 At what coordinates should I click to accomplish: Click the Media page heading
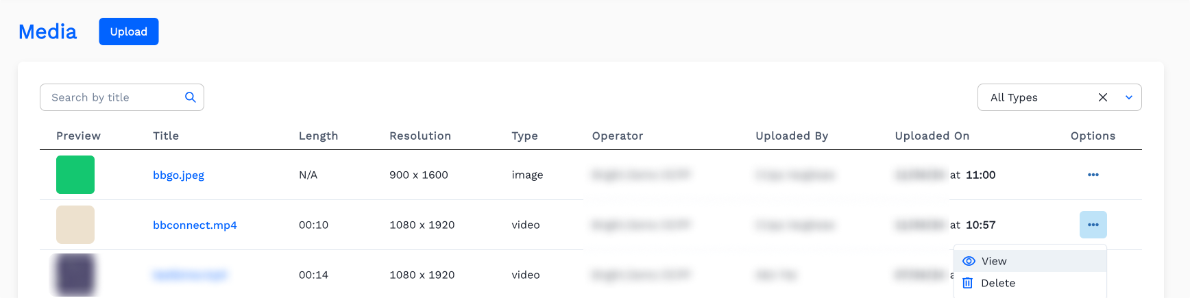(47, 32)
